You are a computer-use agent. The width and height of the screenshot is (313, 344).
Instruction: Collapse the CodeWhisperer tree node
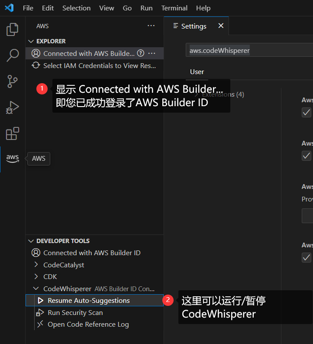(36, 289)
